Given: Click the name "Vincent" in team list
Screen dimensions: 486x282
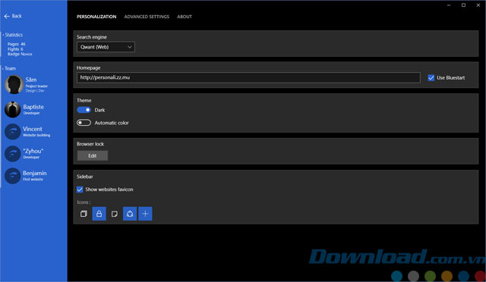Looking at the screenshot, I should point(33,129).
